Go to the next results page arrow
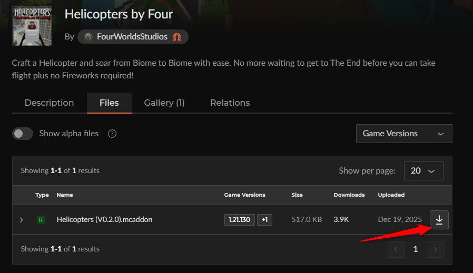 click(435, 249)
